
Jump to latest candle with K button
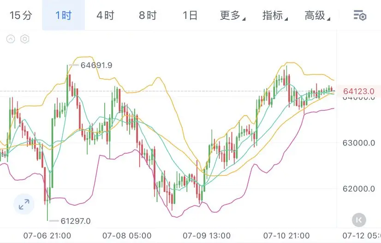[x=359, y=220]
